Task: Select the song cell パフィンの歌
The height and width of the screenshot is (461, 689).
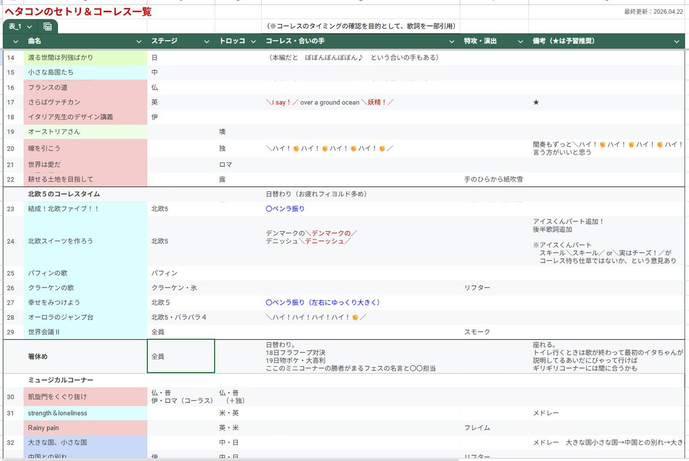Action: (x=86, y=273)
